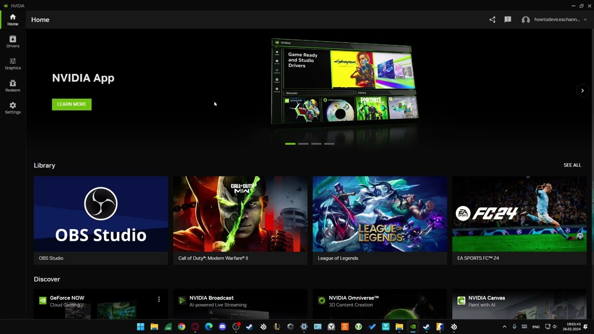Open the NVIDIA Omniverse Discover card title
594x334 pixels.
coord(354,298)
